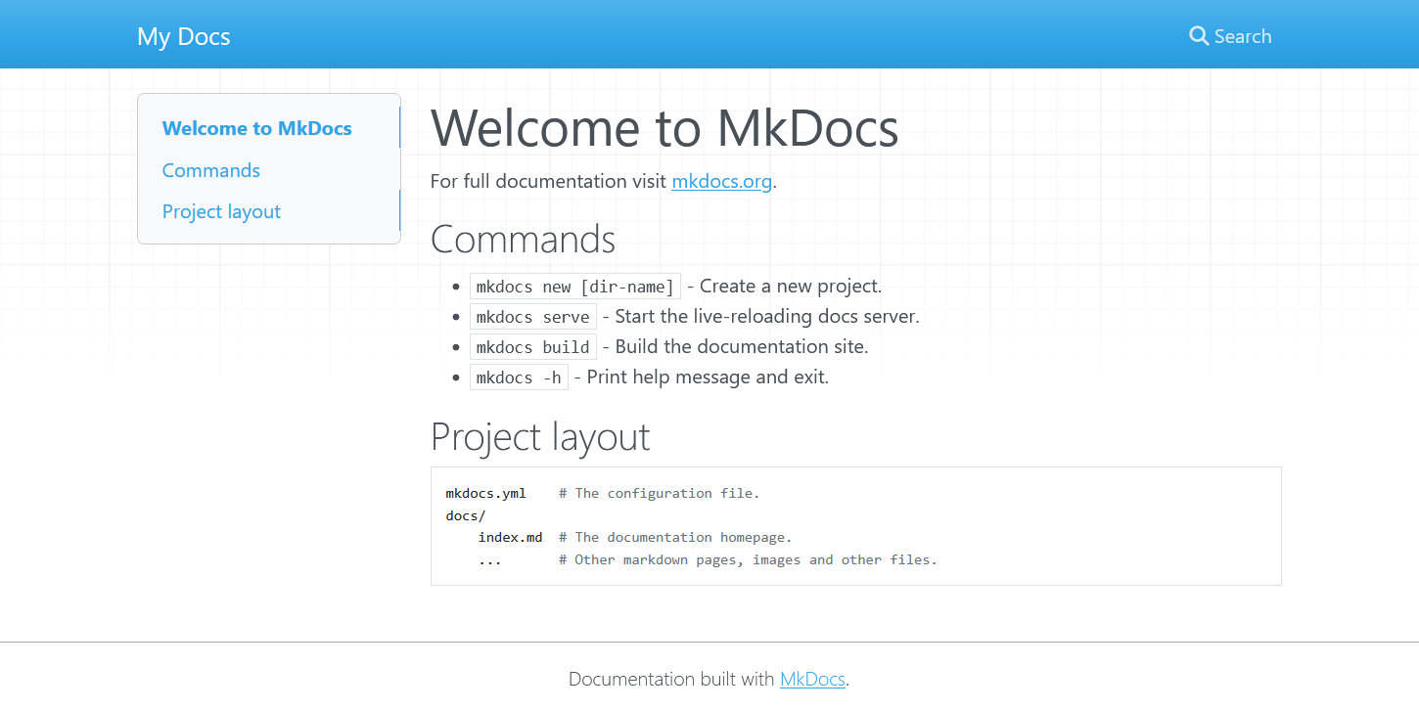The height and width of the screenshot is (711, 1419).
Task: Click the main Welcome to MkDocs heading
Action: 664,127
